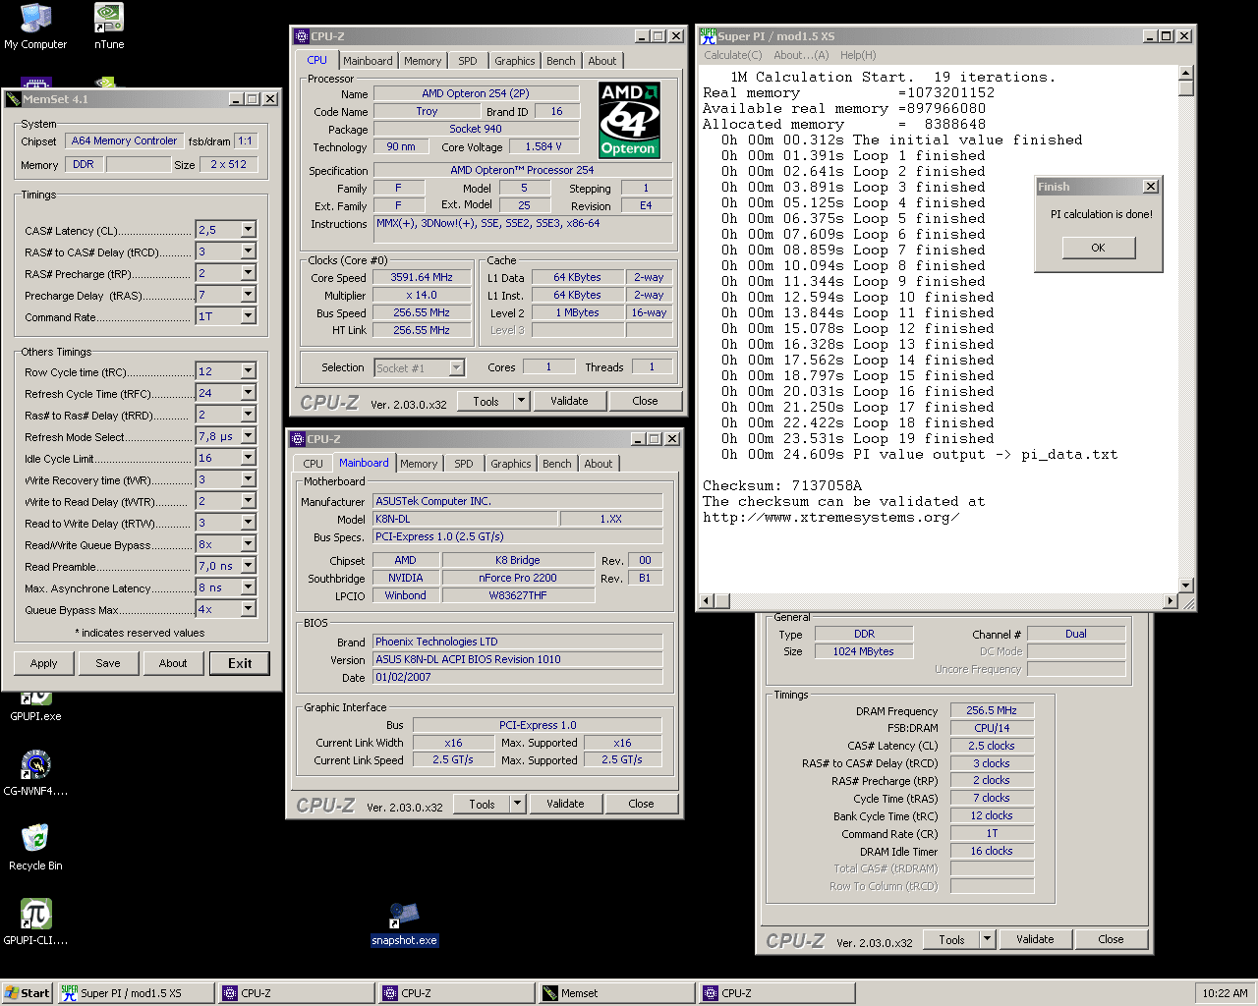Click Super PI vertical scrollbar down arrow
Image resolution: width=1258 pixels, height=1006 pixels.
click(1186, 586)
